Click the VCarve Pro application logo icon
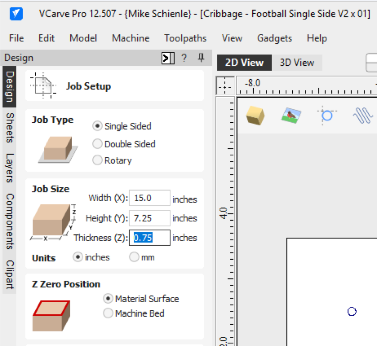The height and width of the screenshot is (346, 377). (x=16, y=14)
